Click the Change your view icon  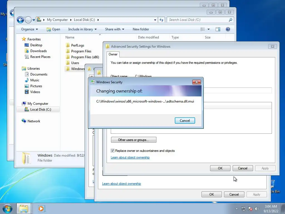(203, 29)
